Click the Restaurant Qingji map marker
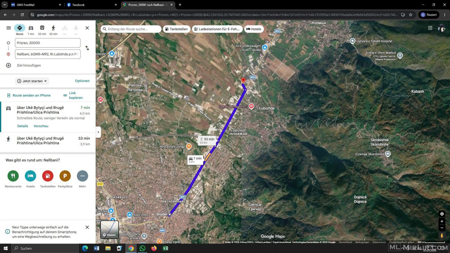 tap(189, 146)
